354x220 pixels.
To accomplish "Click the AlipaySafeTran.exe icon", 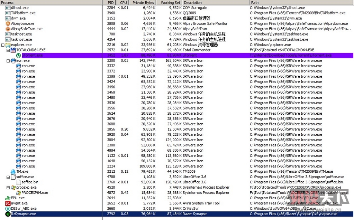I will tap(8, 29).
